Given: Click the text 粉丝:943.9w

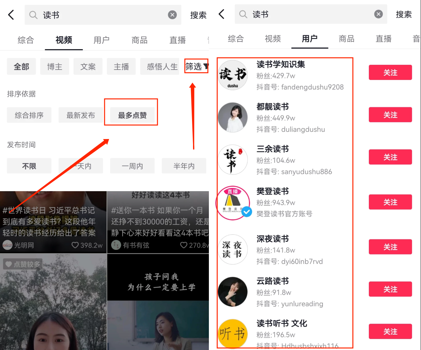Looking at the screenshot, I should coord(276,203).
